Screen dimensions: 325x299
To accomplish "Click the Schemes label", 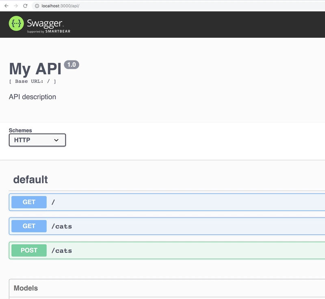I will (20, 130).
